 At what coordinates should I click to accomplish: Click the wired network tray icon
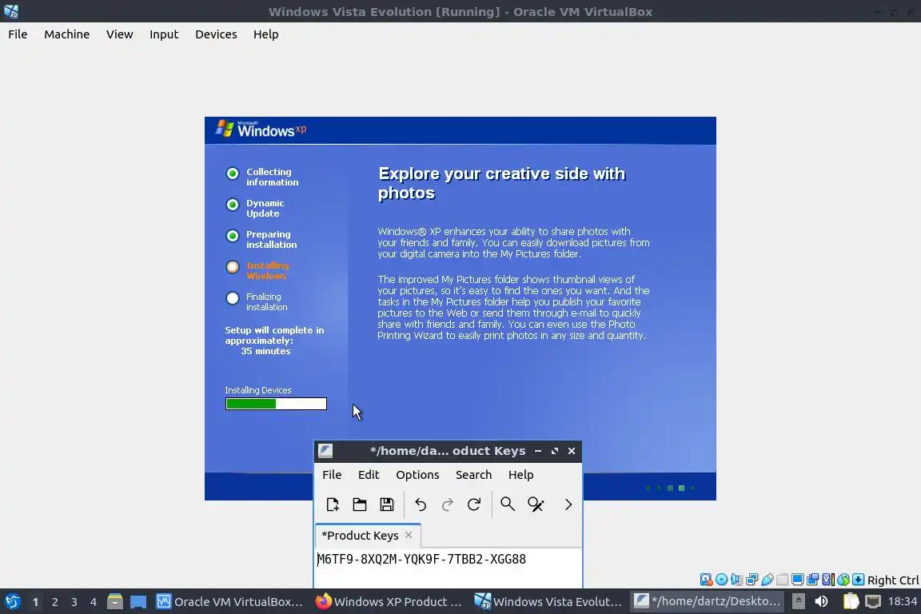pyautogui.click(x=873, y=602)
